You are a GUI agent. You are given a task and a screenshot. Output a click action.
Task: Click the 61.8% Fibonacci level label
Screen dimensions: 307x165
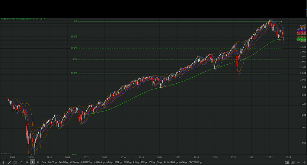pos(74,73)
